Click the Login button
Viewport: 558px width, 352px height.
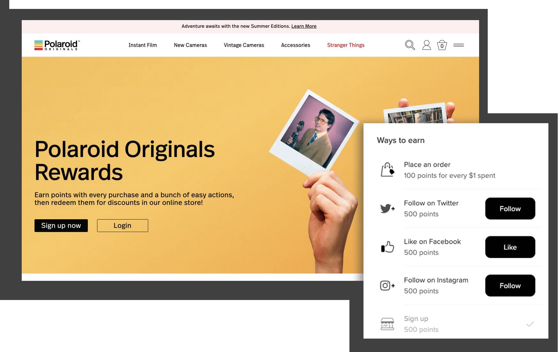[122, 225]
